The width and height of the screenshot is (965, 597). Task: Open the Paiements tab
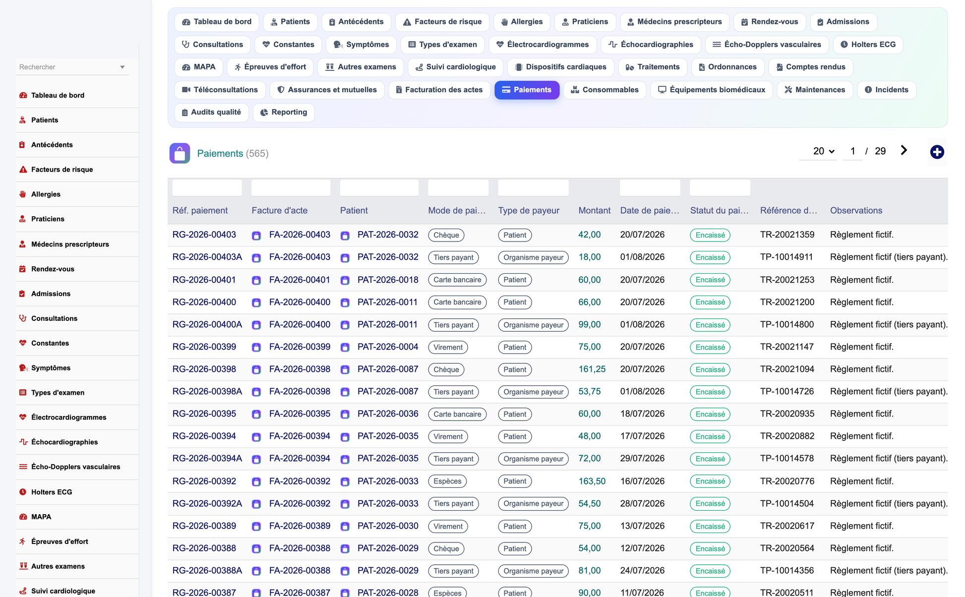(527, 90)
